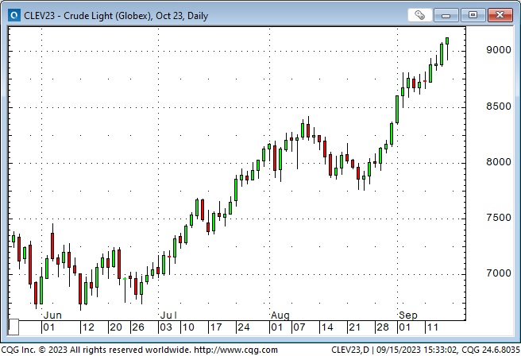Click the chain link icon button

click(x=419, y=15)
